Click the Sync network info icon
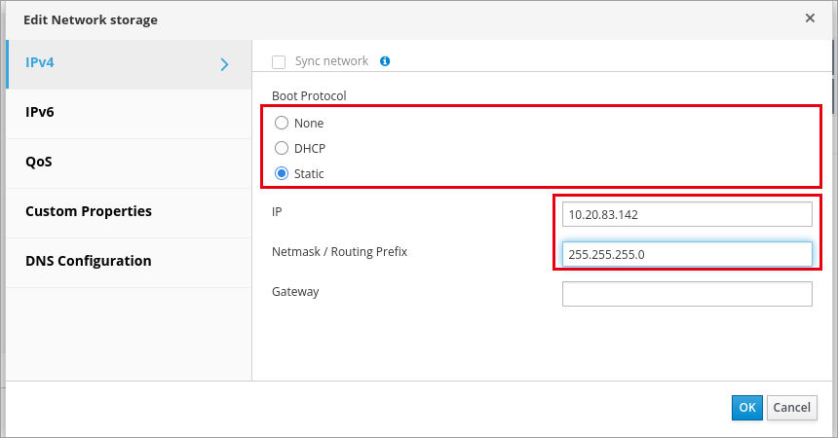 pos(385,61)
